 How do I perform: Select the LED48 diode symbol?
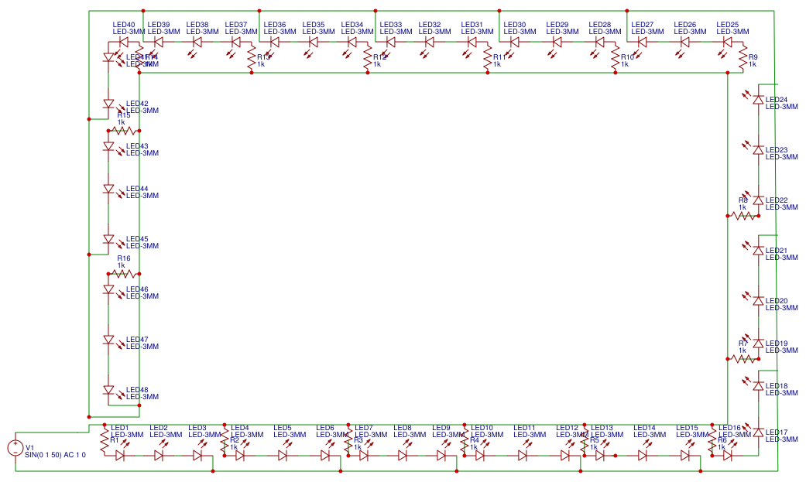[x=108, y=390]
